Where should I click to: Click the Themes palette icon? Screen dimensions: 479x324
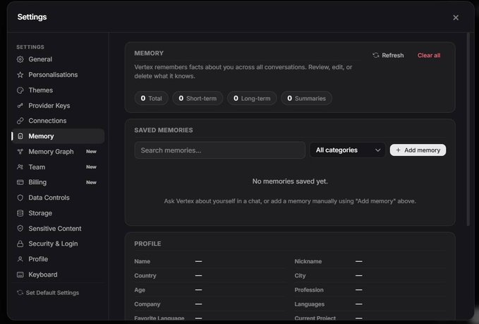coord(20,90)
